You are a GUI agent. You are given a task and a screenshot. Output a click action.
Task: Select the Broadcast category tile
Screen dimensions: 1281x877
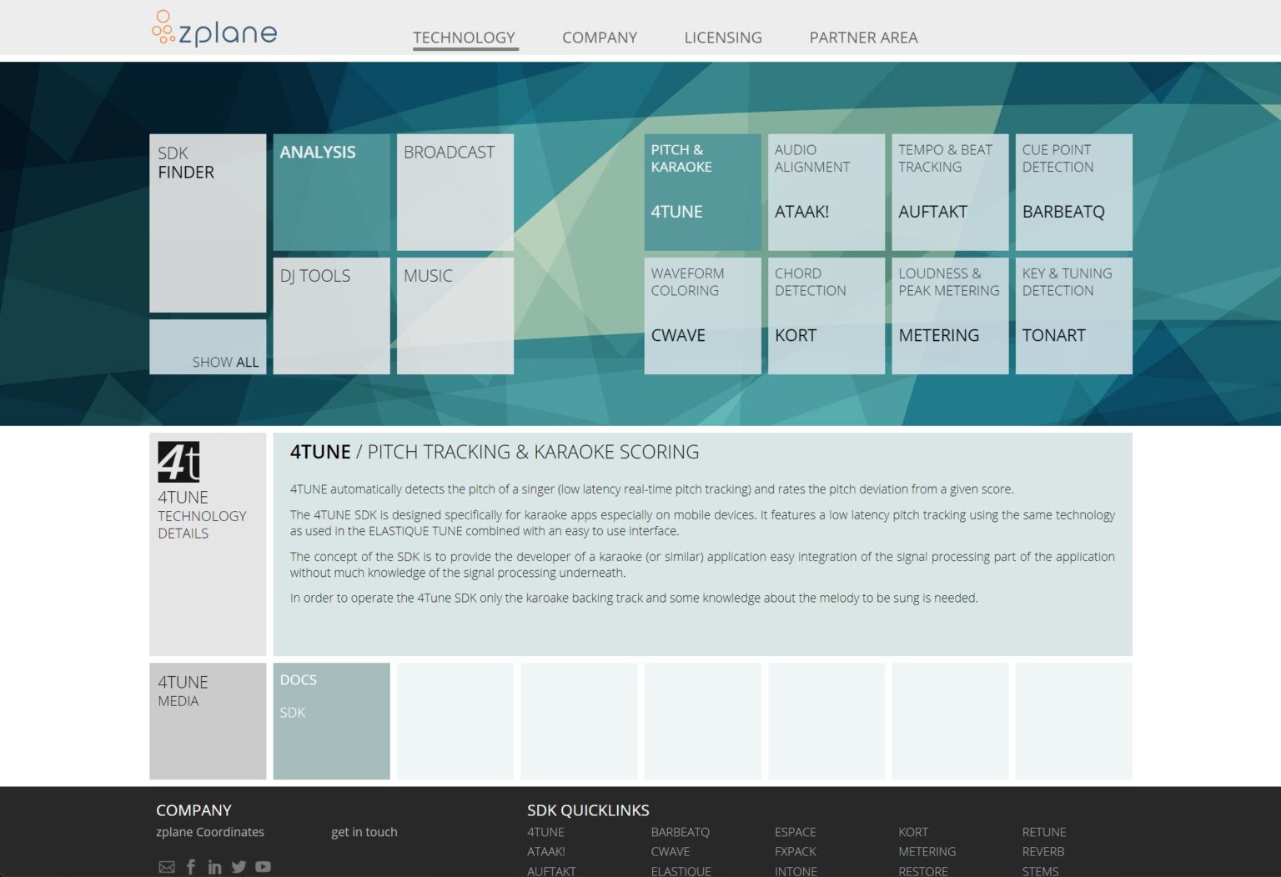(455, 192)
